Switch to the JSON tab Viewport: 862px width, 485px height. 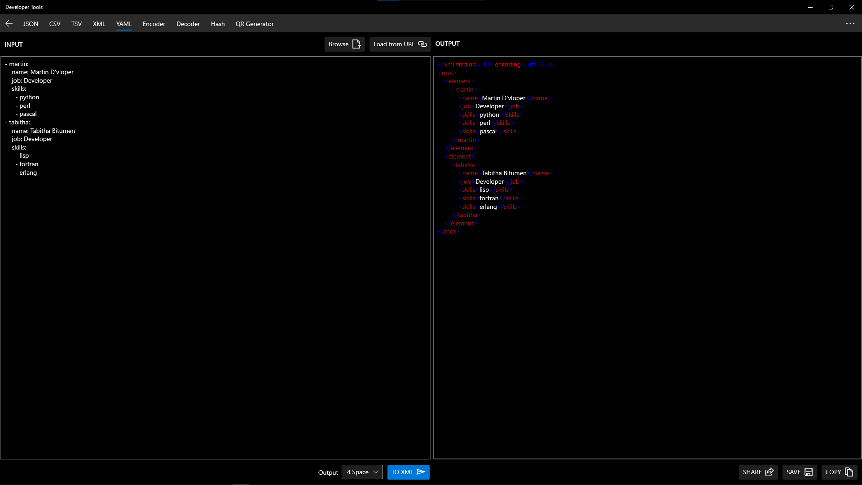point(31,24)
